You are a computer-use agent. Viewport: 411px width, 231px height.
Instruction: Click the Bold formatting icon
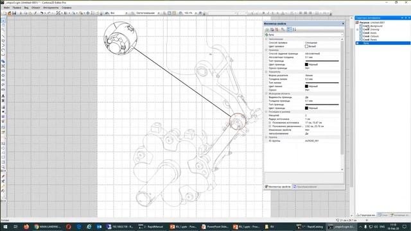[x=263, y=13]
